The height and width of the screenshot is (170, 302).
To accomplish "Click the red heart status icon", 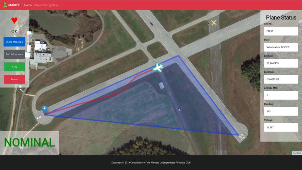I will (x=14, y=20).
